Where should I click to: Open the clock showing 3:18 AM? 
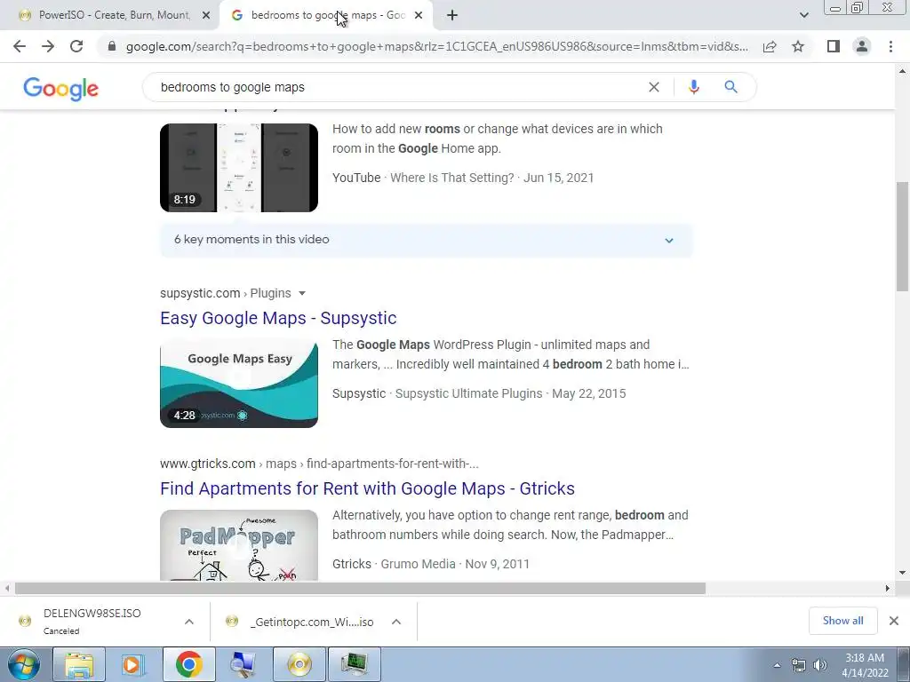865,665
